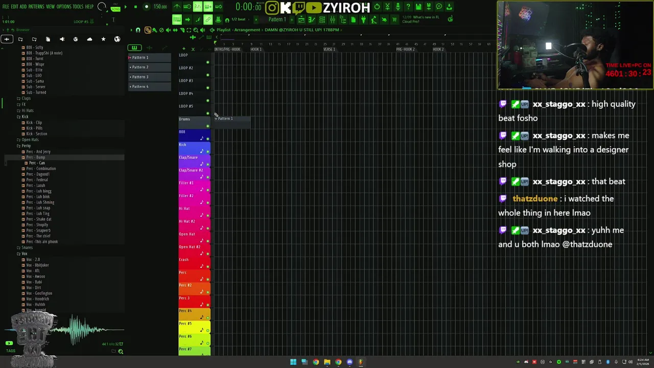Click the Stop button in transport
The width and height of the screenshot is (654, 368).
tap(135, 7)
